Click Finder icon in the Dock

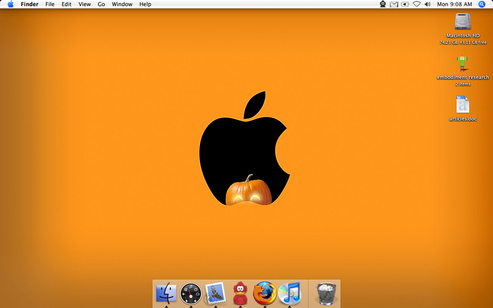click(x=166, y=294)
